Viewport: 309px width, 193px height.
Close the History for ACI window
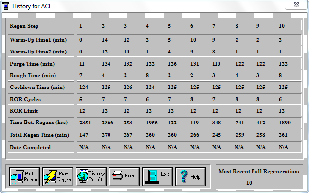click(x=296, y=5)
